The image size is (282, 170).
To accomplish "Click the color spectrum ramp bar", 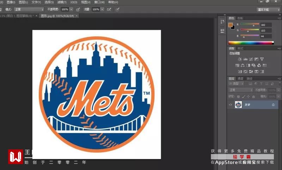I will click(x=251, y=43).
